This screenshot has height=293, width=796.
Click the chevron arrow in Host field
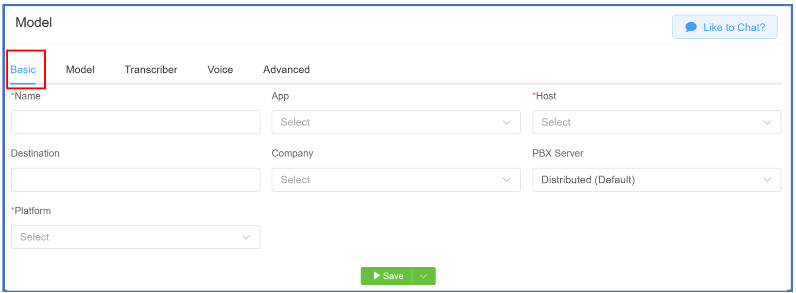coord(767,122)
